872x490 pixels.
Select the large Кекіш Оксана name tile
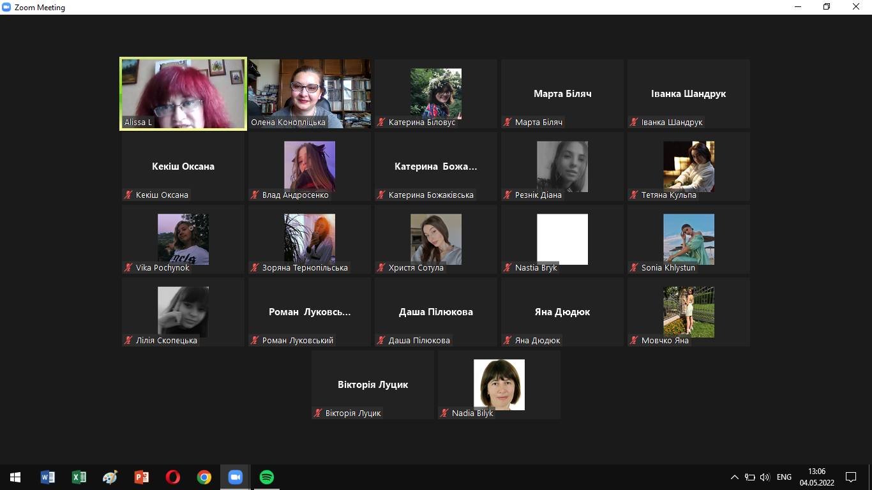pyautogui.click(x=183, y=167)
